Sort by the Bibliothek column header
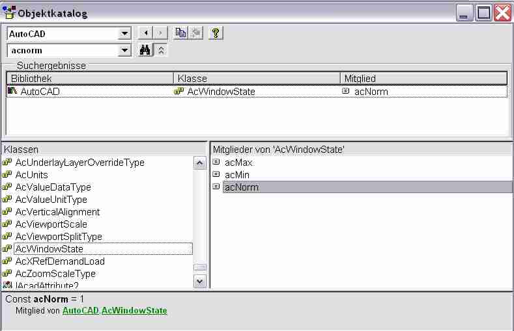This screenshot has width=514, height=331. tap(90, 79)
